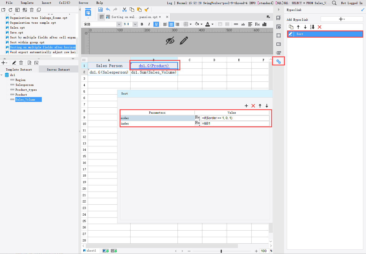Open the blue template preview icon
Screen dimensions: 366x254
(x=88, y=12)
